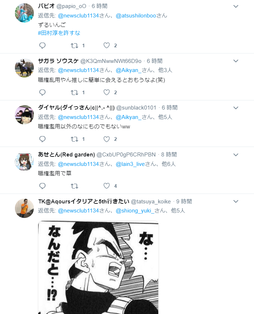Expand options chevron for tatsuya_koike tweet
Image resolution: width=254 pixels, height=314 pixels.
pyautogui.click(x=236, y=201)
